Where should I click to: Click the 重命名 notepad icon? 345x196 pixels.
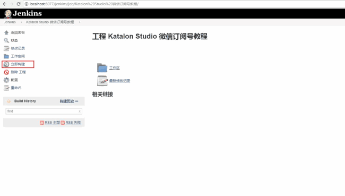[x=6, y=88]
